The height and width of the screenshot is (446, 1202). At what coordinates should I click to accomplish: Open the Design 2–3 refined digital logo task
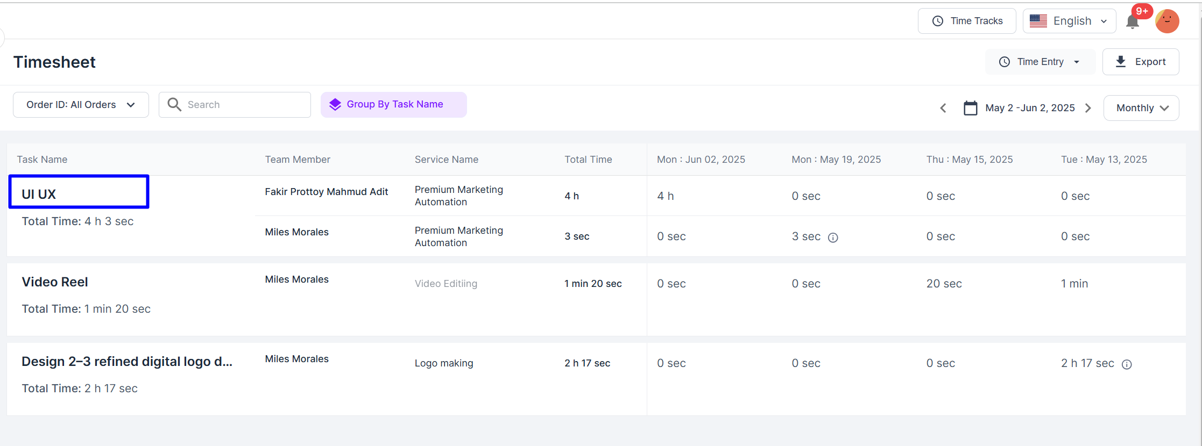click(x=127, y=362)
